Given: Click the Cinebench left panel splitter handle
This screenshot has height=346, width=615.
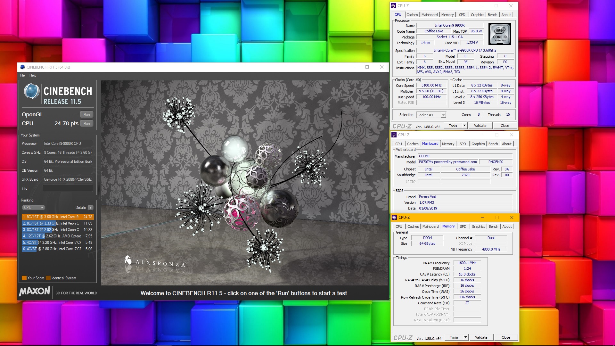Looking at the screenshot, I should tap(99, 189).
